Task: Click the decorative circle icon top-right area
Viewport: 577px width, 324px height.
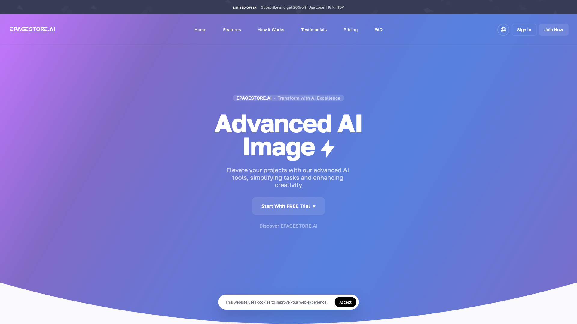Action: point(503,30)
